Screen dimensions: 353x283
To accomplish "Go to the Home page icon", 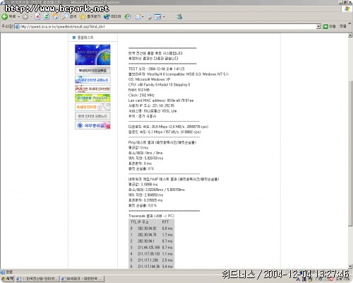I will tap(56, 17).
